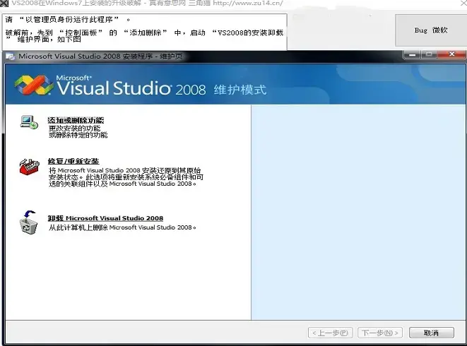Select 卸载 Microsoft Visual Studio 2008 link
This screenshot has height=346, width=467.
coord(105,218)
